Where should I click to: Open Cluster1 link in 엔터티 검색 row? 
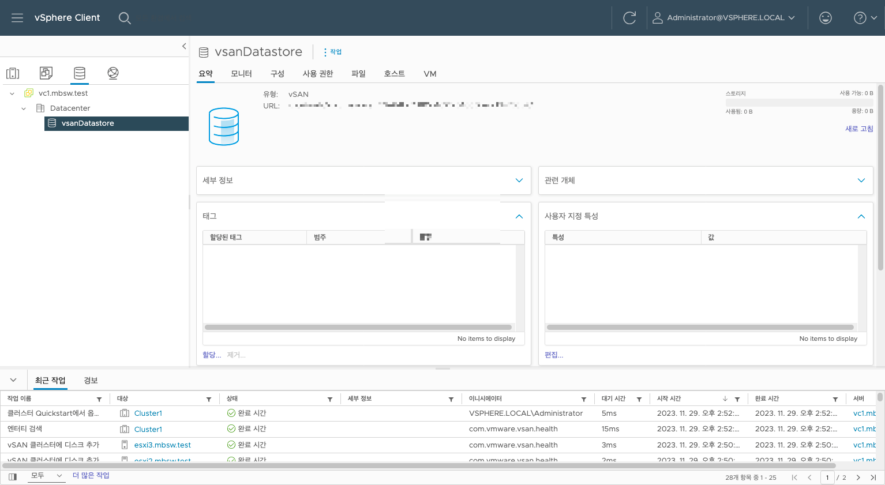(148, 430)
